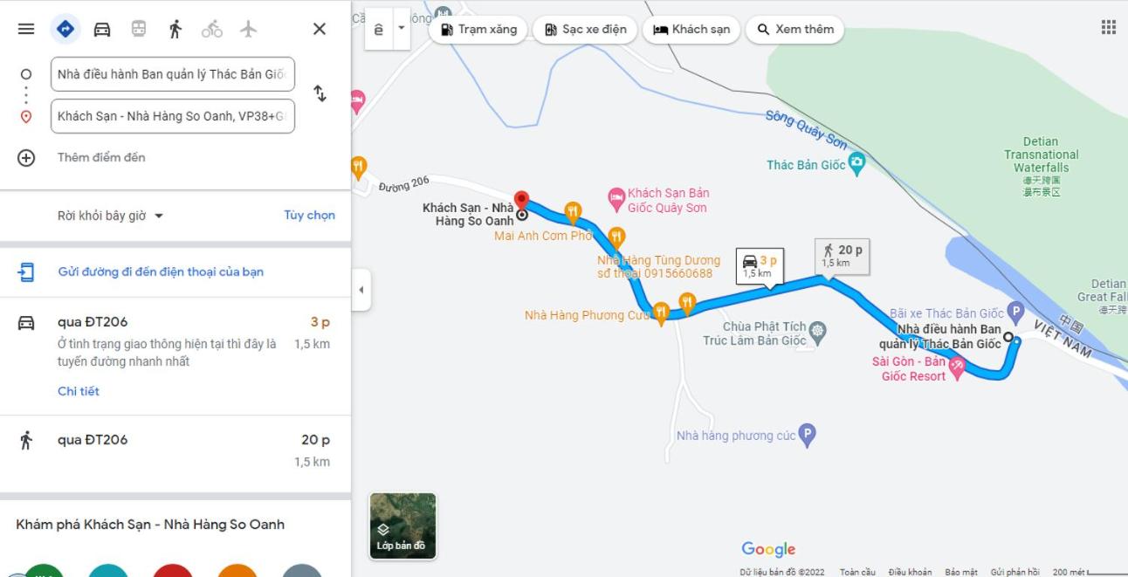Select cycling travel mode icon
Viewport: 1128px width, 577px height.
tap(212, 29)
